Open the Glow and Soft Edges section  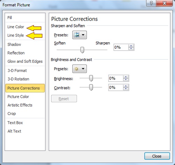click(25, 61)
